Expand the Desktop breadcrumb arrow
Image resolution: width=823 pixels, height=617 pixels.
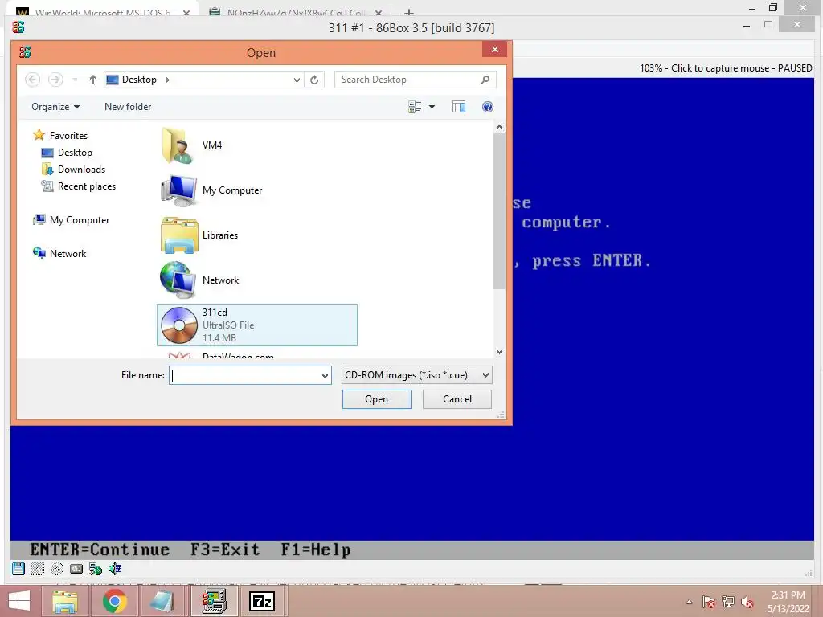pos(167,80)
